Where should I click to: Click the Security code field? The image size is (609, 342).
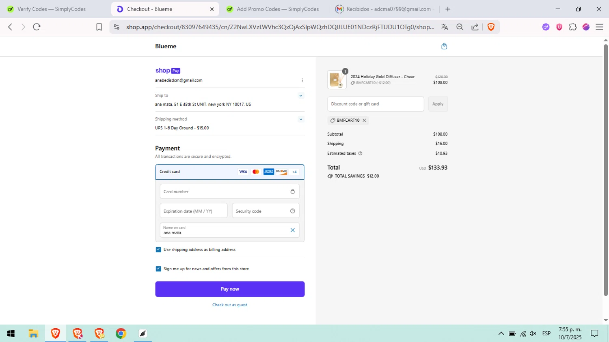pyautogui.click(x=266, y=211)
